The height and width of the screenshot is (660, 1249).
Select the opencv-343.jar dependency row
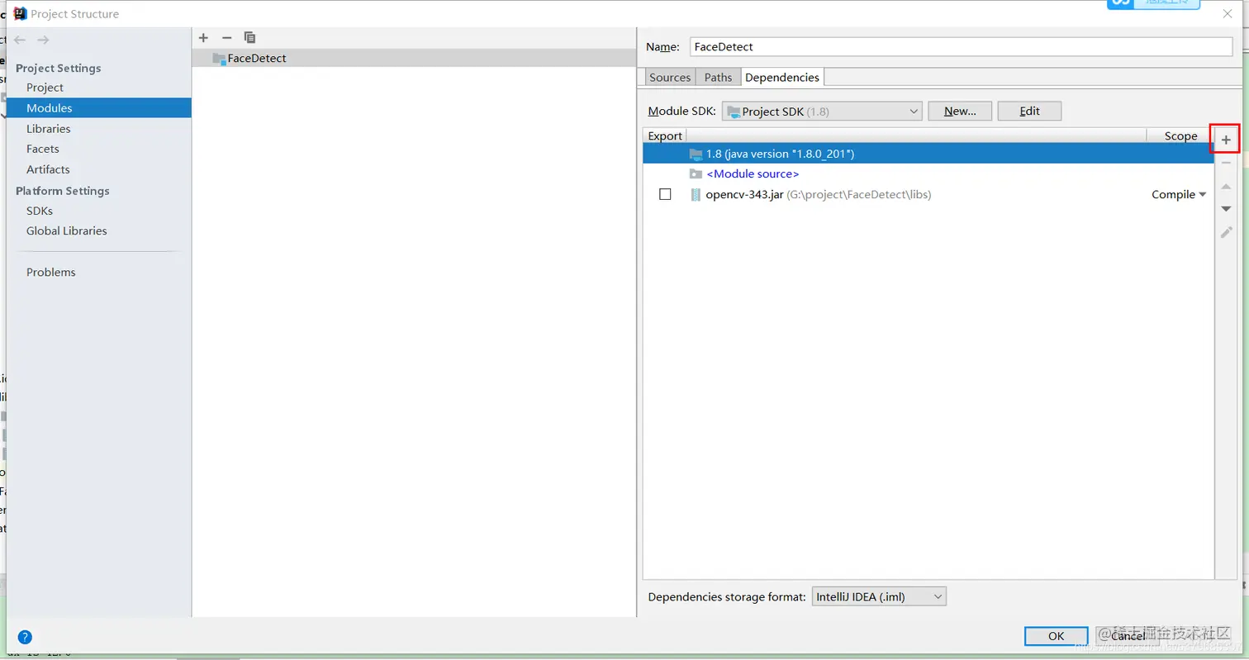click(928, 195)
